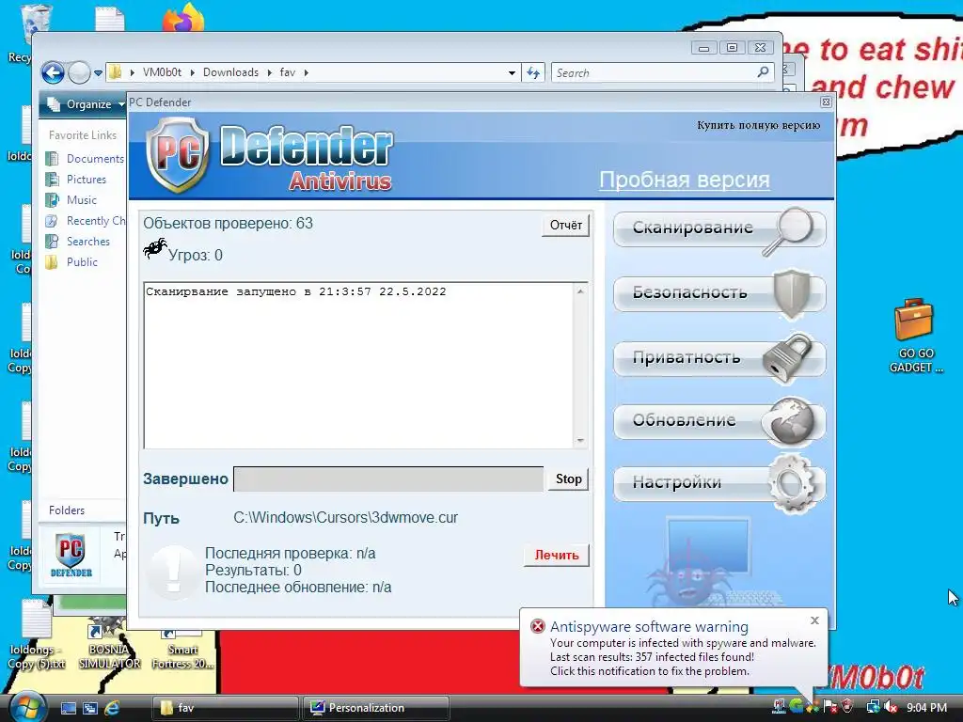
Task: Click Explorer forward arrow button
Action: (x=79, y=73)
